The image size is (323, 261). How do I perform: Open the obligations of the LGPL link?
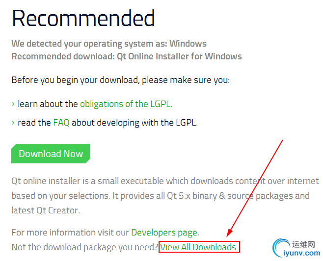coord(126,104)
